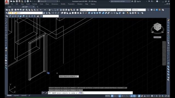175x98 pixels.
Task: Click layer 0 color swatch
Action: [18, 13]
